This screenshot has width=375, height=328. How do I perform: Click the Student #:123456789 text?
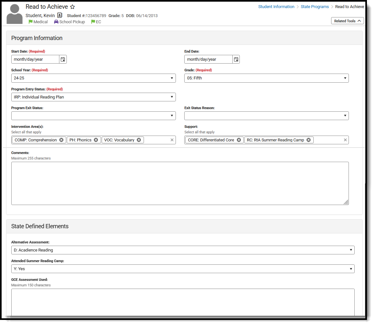pyautogui.click(x=86, y=16)
